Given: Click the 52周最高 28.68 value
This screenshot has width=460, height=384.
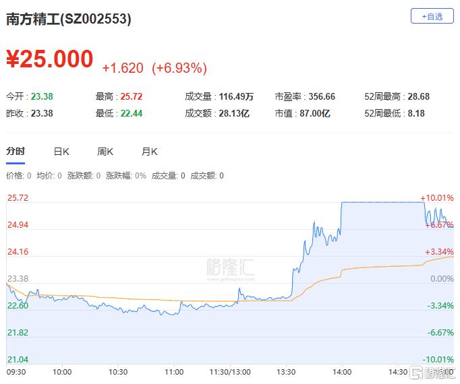Looking at the screenshot, I should coord(419,96).
